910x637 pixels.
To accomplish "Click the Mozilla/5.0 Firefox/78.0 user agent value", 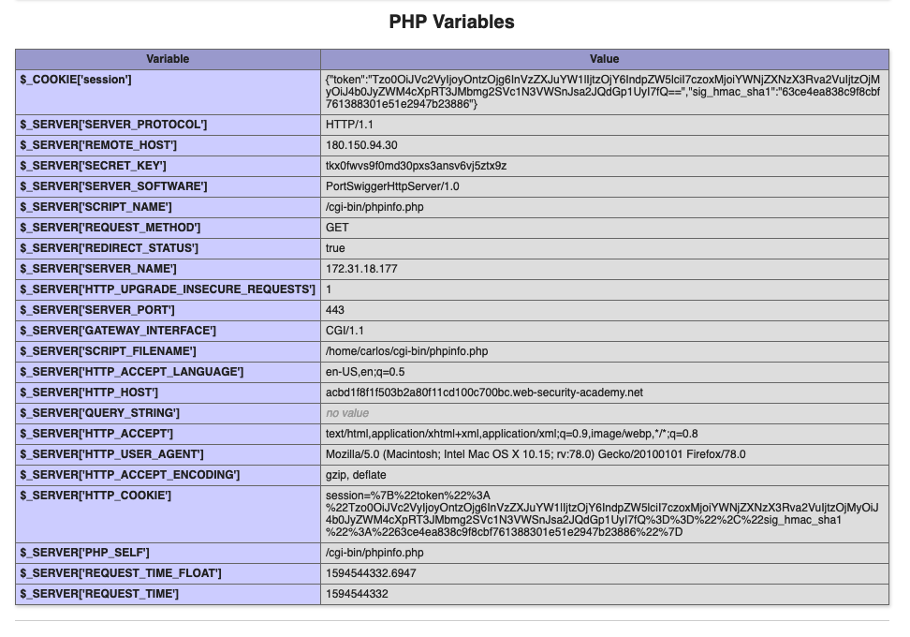I will [x=536, y=454].
